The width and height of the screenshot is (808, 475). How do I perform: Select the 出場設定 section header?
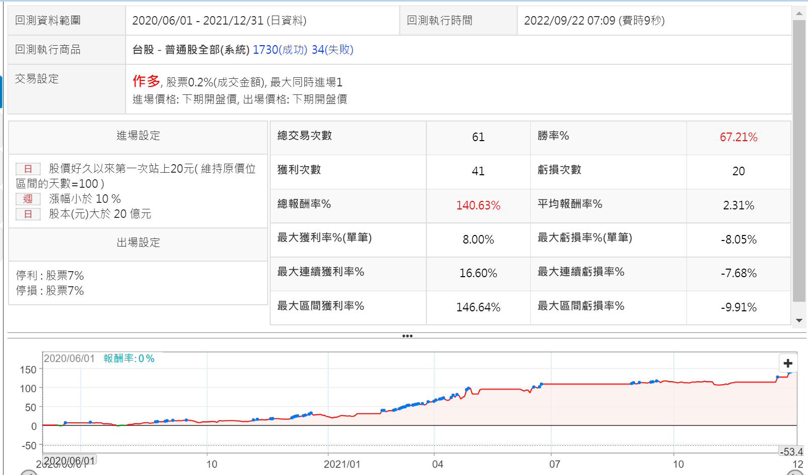pos(138,243)
